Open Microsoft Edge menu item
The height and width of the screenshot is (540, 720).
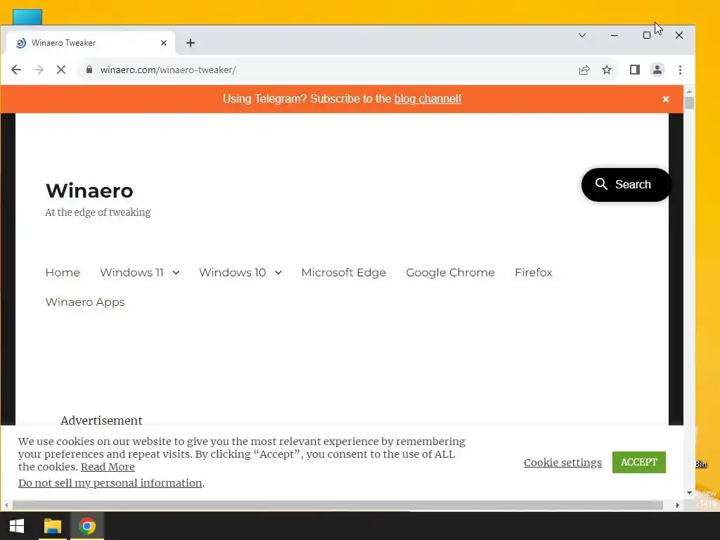click(x=343, y=272)
